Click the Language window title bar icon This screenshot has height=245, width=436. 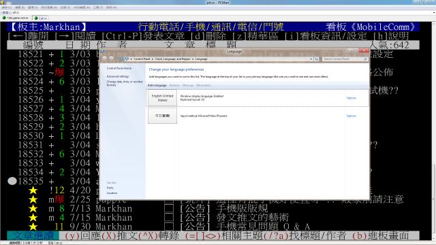click(102, 51)
